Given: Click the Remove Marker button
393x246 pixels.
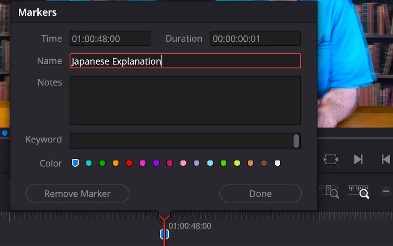Looking at the screenshot, I should click(77, 194).
